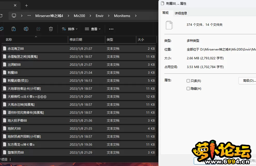Viewport: 256px width, 166px height.
Task: Switch to 常规 tab in properties dialog
Action: click(x=165, y=13)
